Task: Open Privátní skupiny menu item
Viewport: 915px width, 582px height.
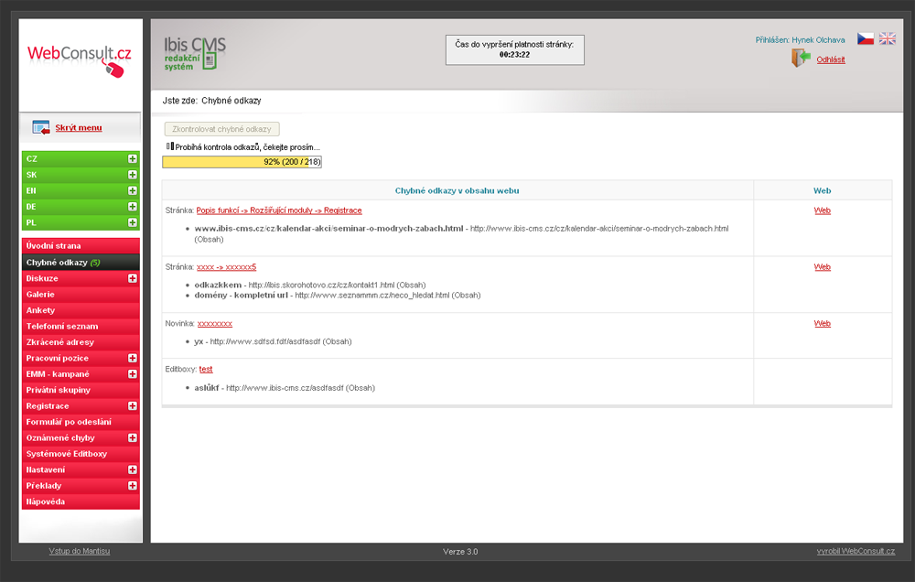Action: click(x=81, y=390)
